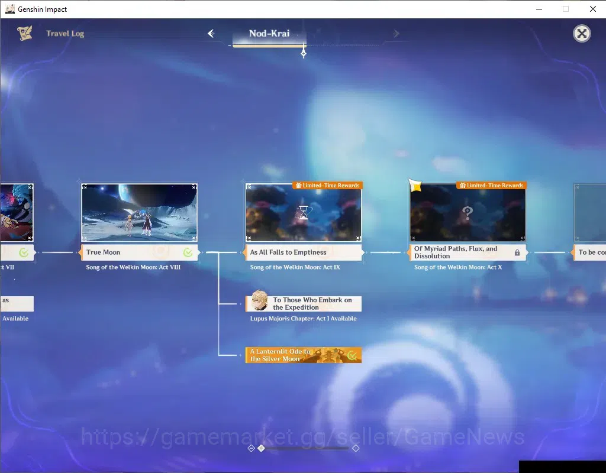Click Song of the Welkin Moon: Act VIII text
The image size is (606, 473).
coord(133,267)
